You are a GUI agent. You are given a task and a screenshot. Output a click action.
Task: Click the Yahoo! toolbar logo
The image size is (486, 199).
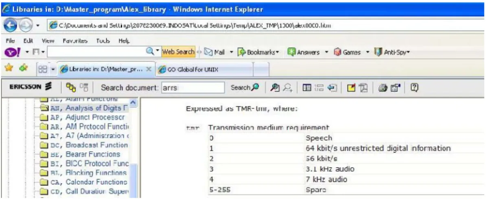tap(12, 52)
